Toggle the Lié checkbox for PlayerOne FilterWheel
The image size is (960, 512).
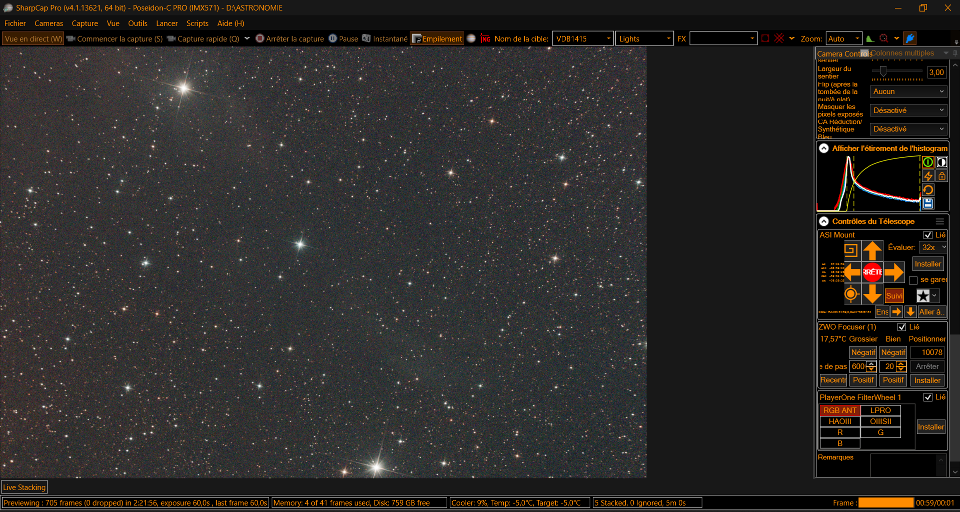[x=928, y=397]
